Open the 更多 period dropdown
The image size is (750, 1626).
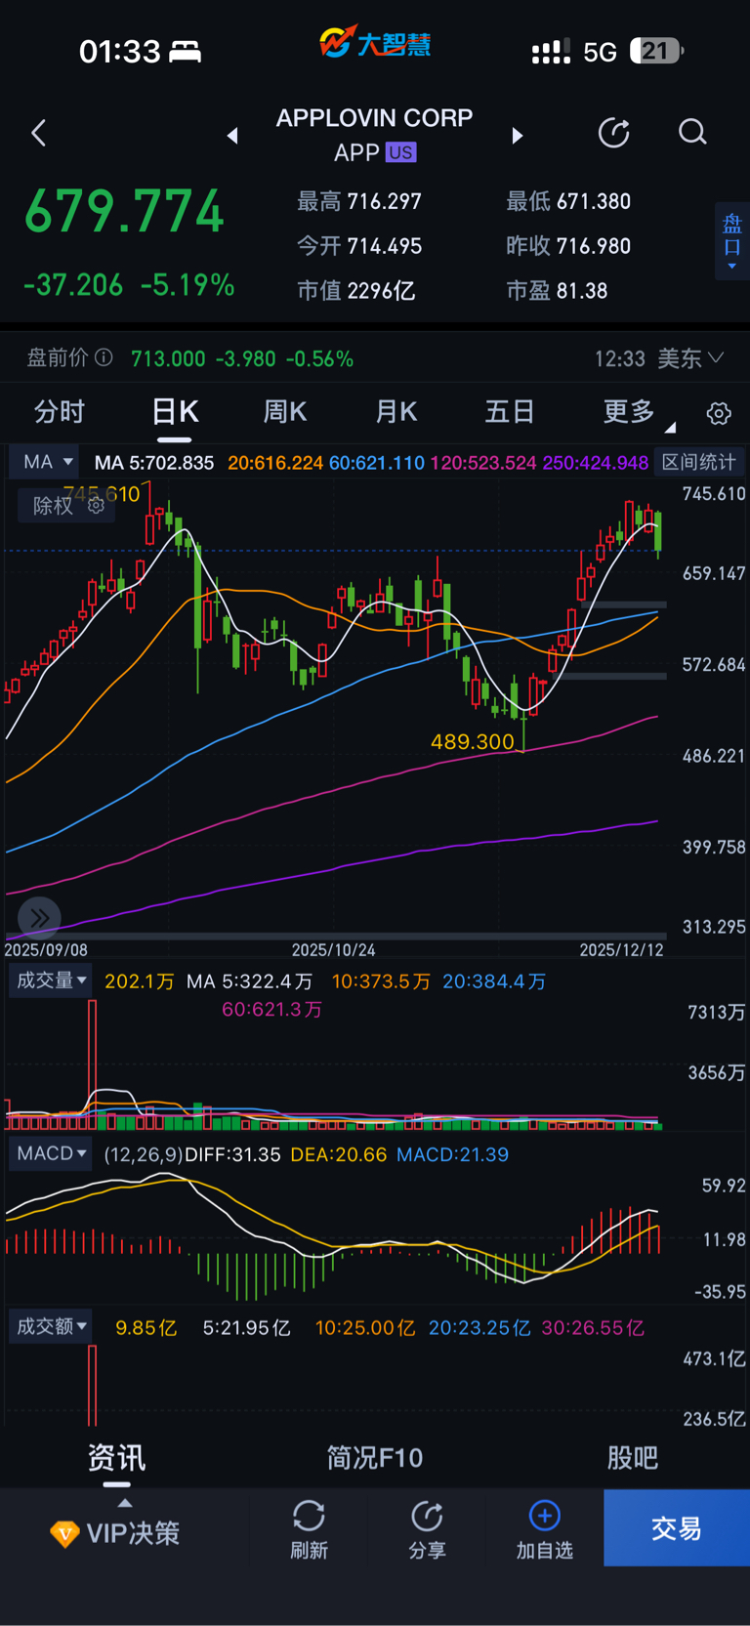point(639,412)
